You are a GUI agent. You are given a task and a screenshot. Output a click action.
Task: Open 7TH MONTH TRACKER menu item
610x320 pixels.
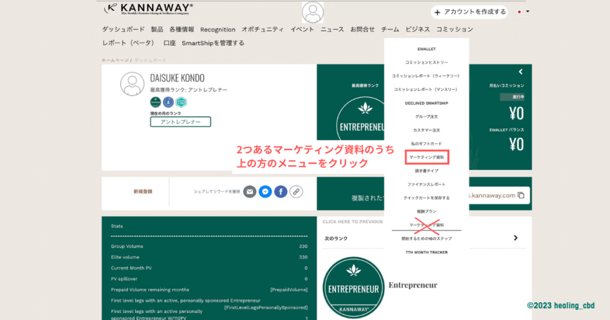[x=427, y=252]
